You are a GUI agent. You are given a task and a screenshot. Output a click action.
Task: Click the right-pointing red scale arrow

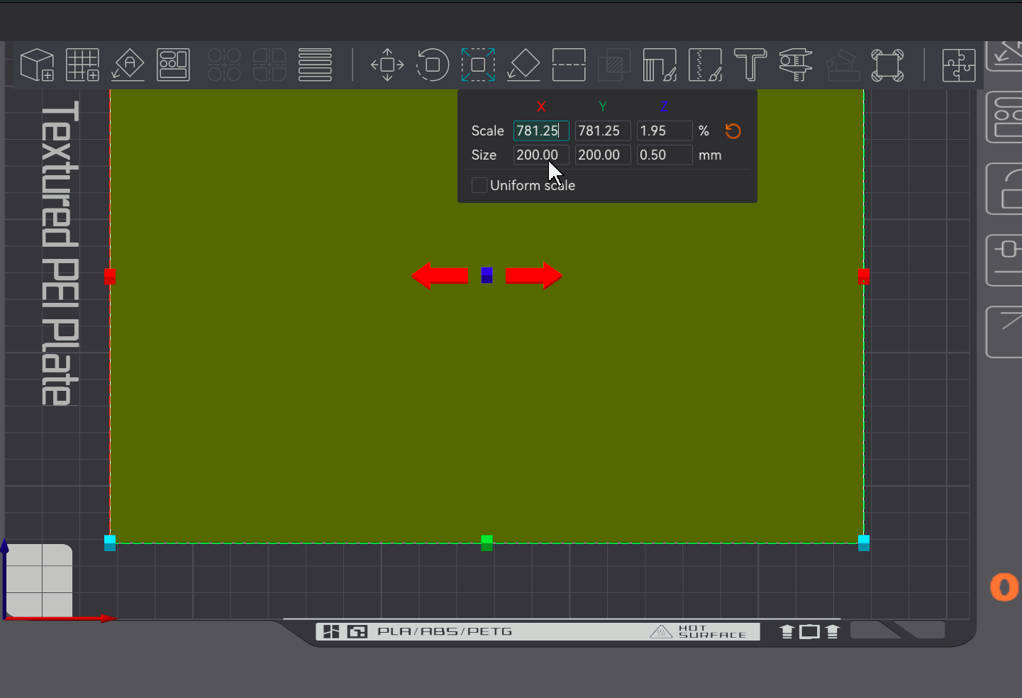click(x=534, y=275)
